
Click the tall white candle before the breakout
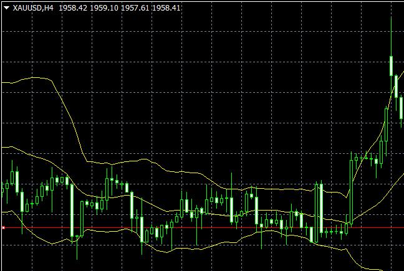[x=320, y=209]
